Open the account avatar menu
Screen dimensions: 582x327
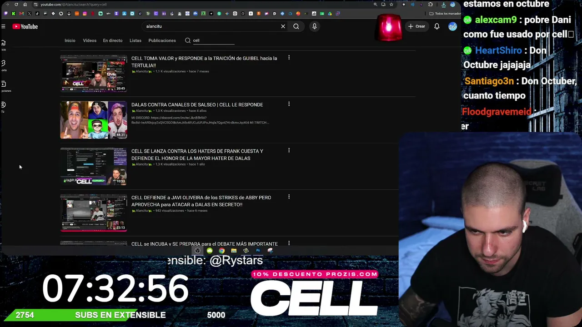pos(452,26)
